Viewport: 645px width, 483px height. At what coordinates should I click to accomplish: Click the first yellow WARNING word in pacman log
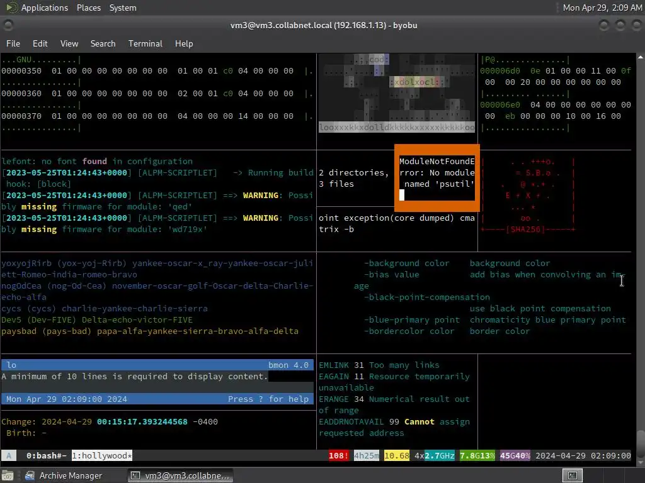tap(260, 196)
